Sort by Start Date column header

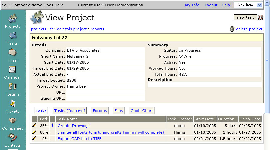[205, 119]
